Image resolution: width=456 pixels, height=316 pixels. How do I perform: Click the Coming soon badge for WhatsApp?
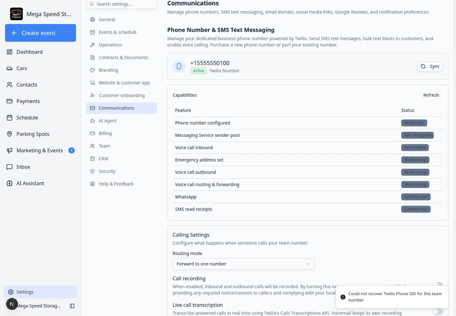pyautogui.click(x=416, y=197)
